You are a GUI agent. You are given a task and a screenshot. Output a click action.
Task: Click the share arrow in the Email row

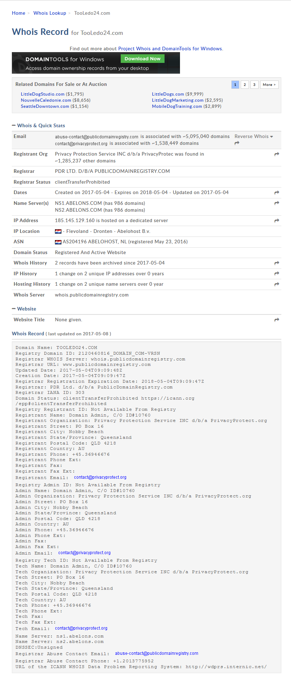(237, 143)
